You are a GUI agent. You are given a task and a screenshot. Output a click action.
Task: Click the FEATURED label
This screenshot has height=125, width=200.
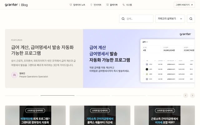pyautogui.click(x=17, y=40)
